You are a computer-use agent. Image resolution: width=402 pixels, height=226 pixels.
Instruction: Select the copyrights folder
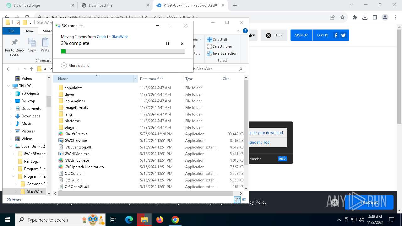(73, 88)
